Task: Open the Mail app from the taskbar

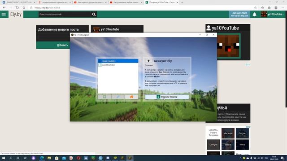Action: [64, 158]
